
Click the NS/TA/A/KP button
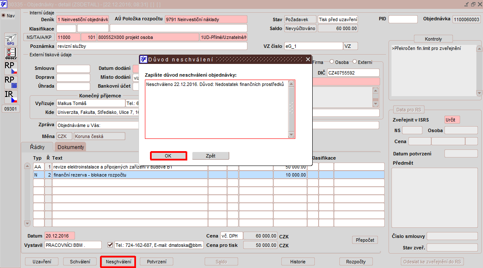point(39,37)
